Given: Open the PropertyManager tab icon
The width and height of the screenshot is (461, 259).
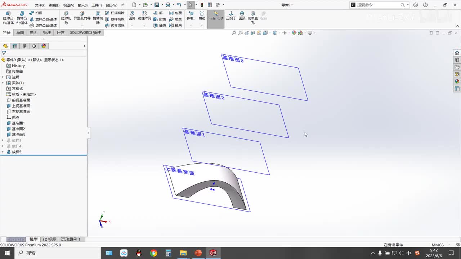Looking at the screenshot, I should pyautogui.click(x=15, y=46).
